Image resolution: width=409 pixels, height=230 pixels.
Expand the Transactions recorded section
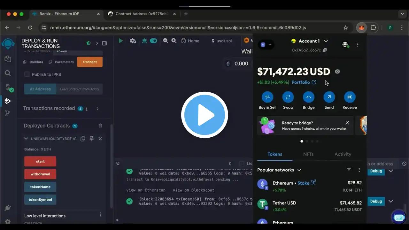[97, 109]
